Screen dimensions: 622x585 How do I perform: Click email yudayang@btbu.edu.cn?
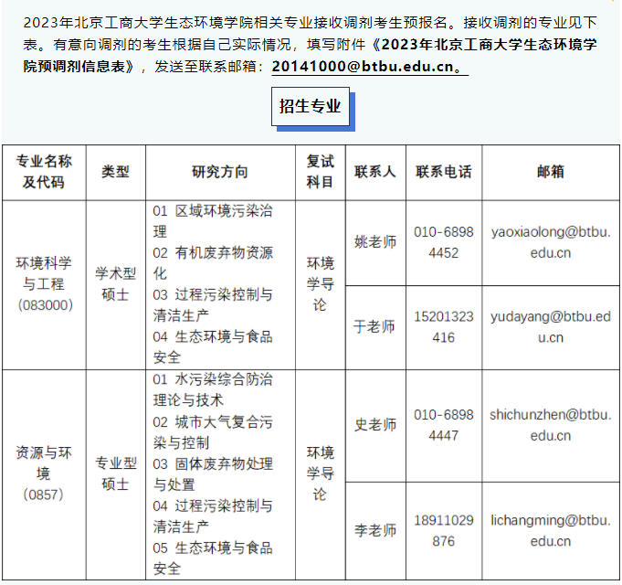pos(551,327)
